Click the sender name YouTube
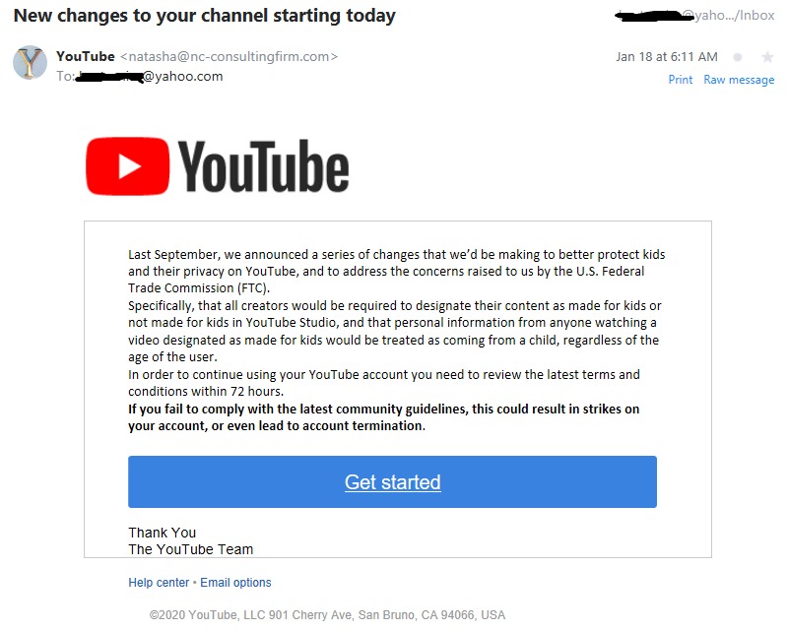This screenshot has width=788, height=631. pyautogui.click(x=86, y=56)
